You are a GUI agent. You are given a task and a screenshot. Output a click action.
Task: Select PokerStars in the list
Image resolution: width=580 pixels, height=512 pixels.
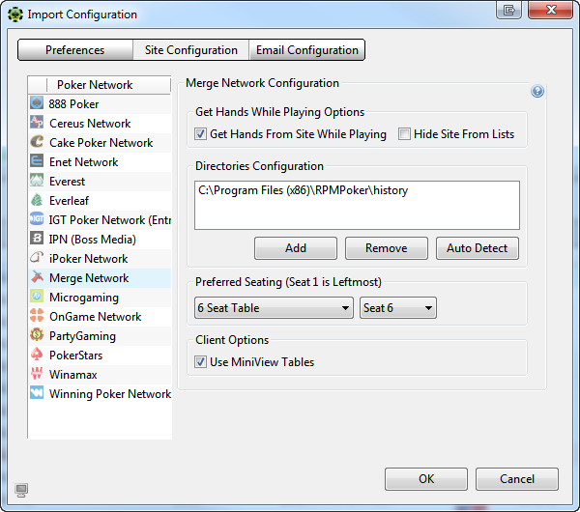[x=100, y=355]
